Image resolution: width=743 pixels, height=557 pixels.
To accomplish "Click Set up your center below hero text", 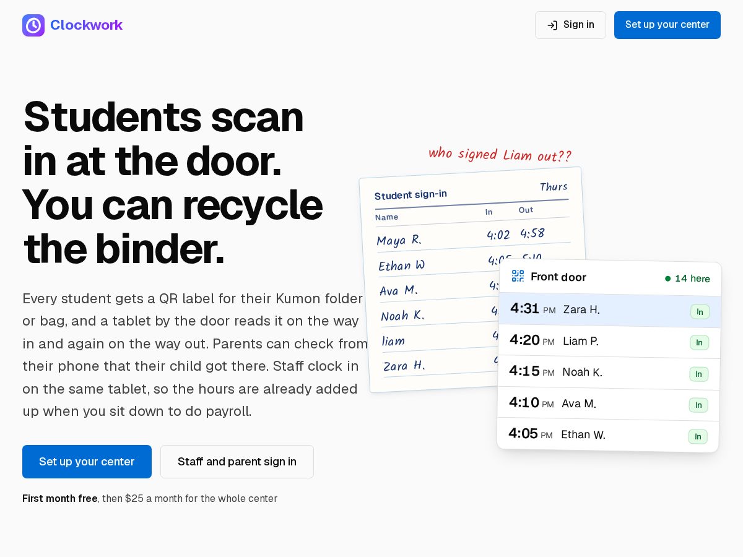I will click(87, 462).
